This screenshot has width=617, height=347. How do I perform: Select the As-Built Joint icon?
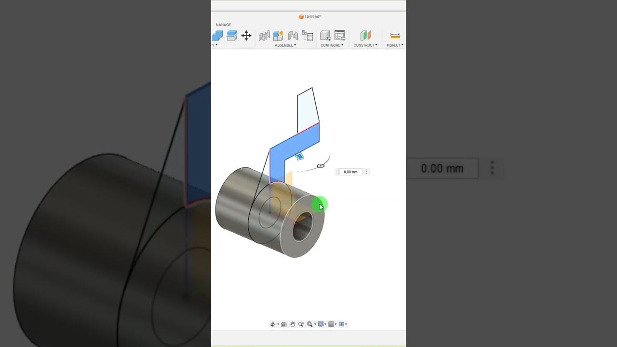(x=293, y=36)
